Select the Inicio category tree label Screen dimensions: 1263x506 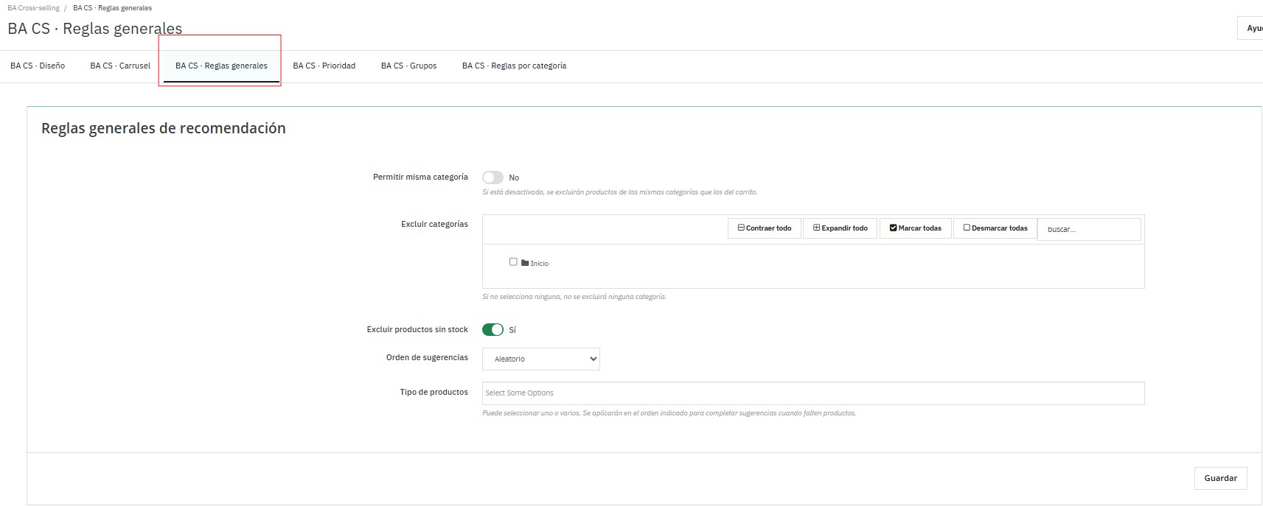(540, 264)
